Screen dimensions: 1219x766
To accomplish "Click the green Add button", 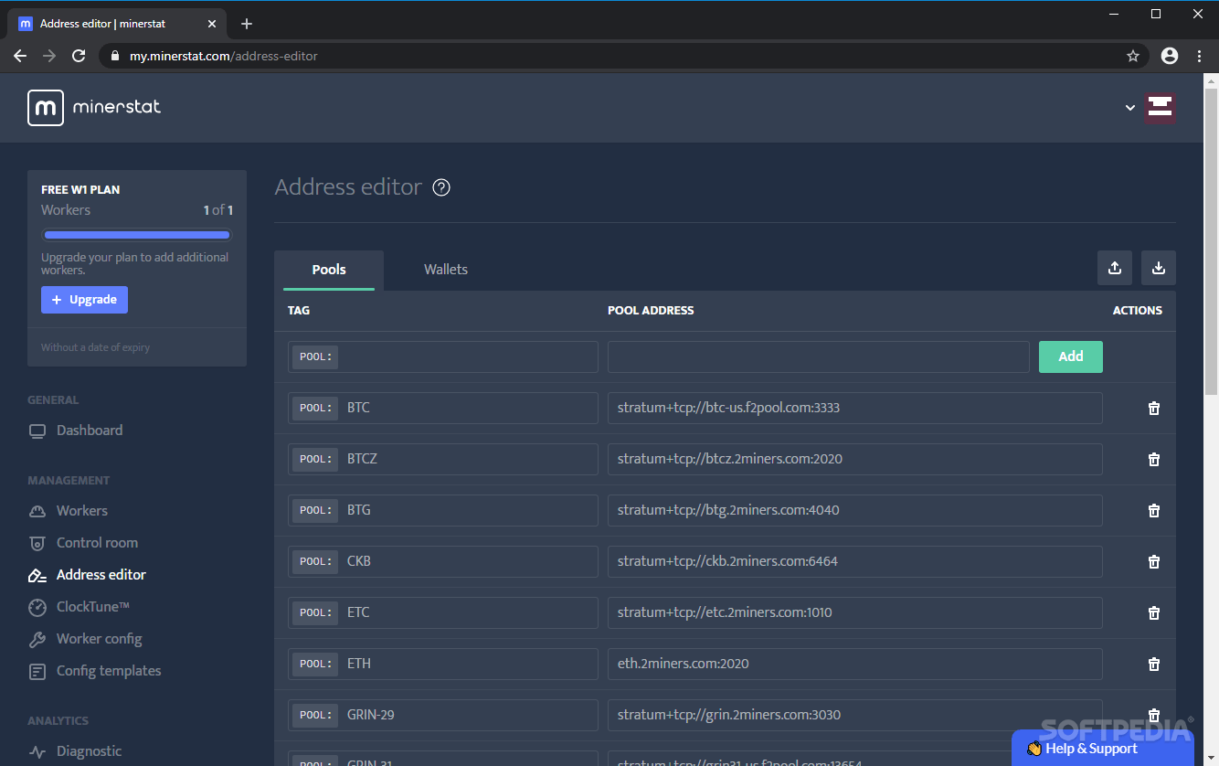I will click(1071, 356).
